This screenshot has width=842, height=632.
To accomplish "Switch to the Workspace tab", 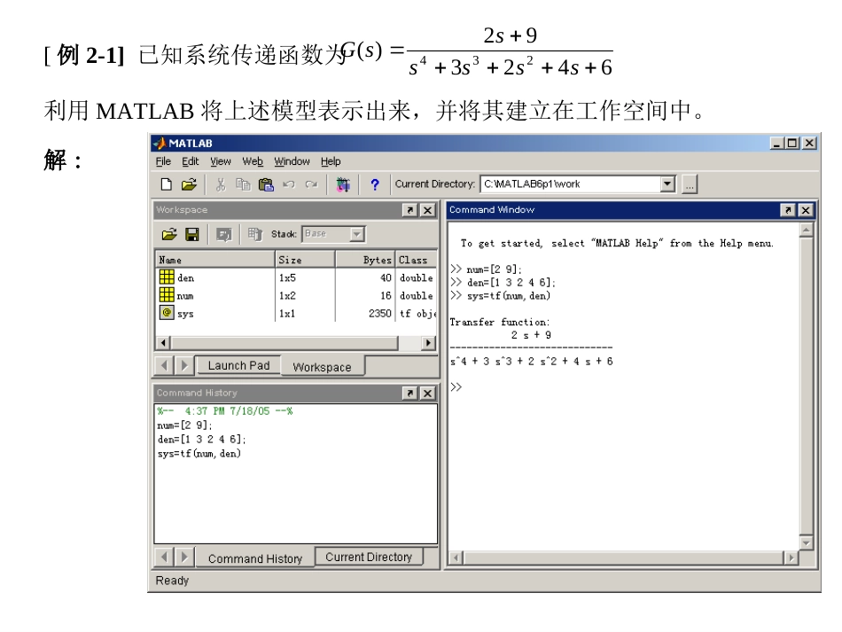I will pyautogui.click(x=323, y=367).
